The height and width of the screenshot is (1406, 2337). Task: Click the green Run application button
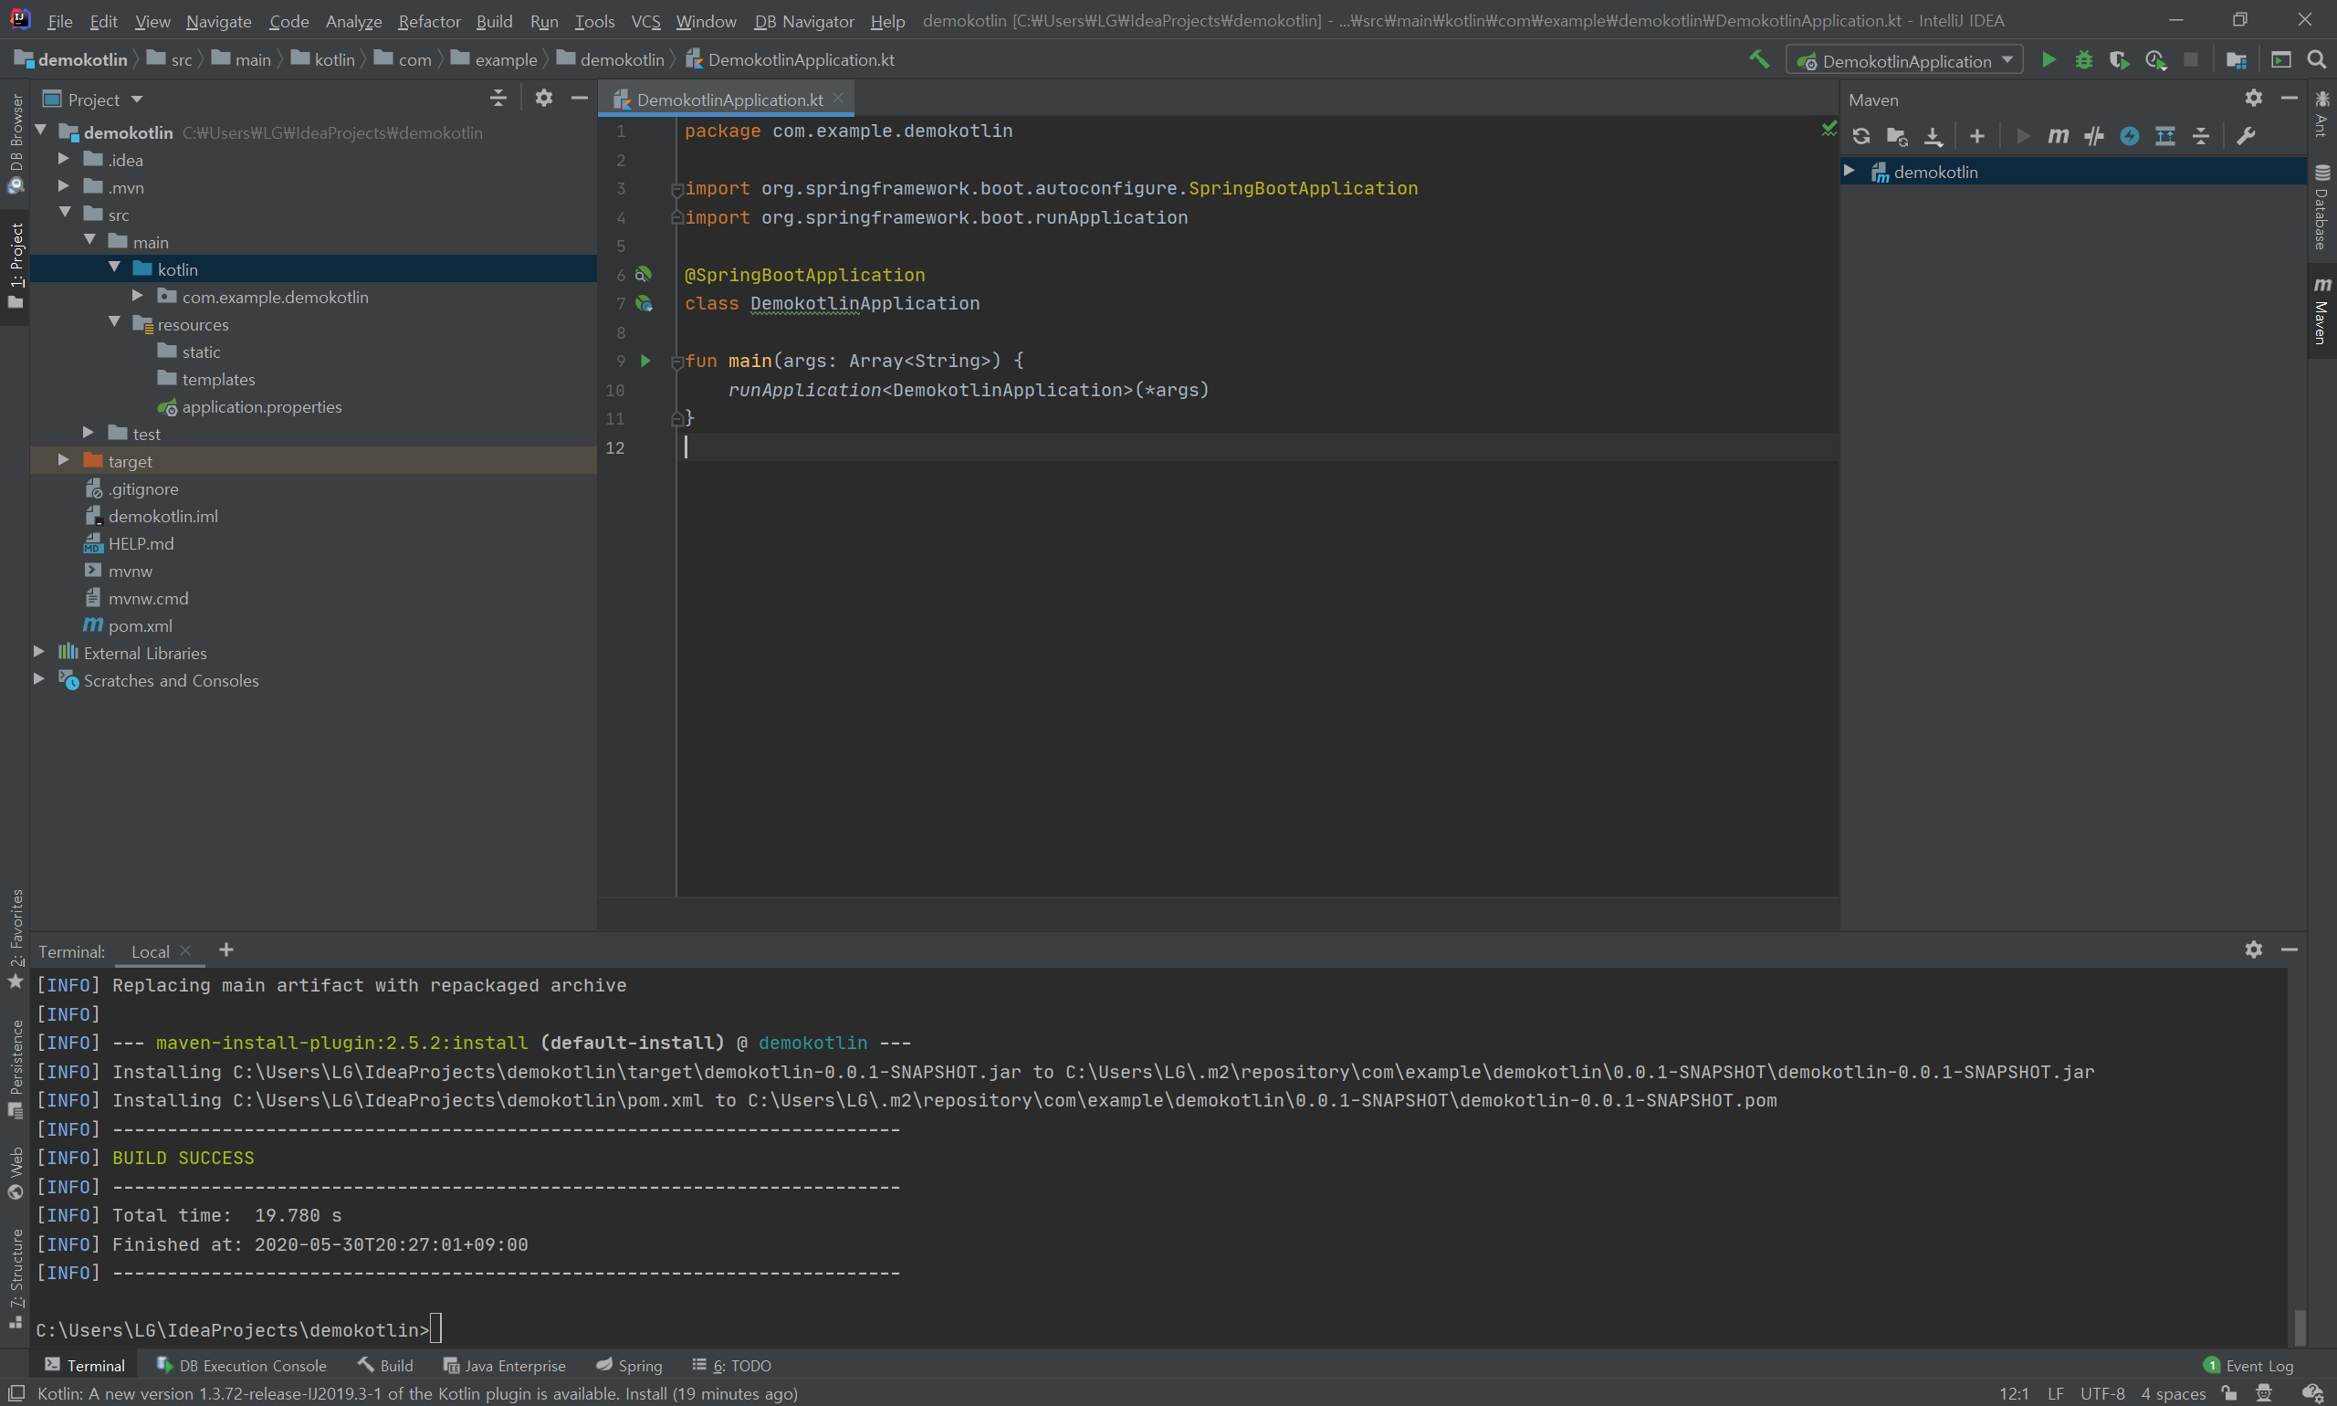[x=2049, y=59]
